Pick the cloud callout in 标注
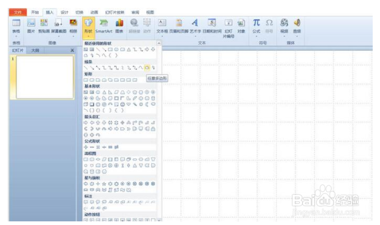The width and height of the screenshot is (380, 225). [x=104, y=202]
